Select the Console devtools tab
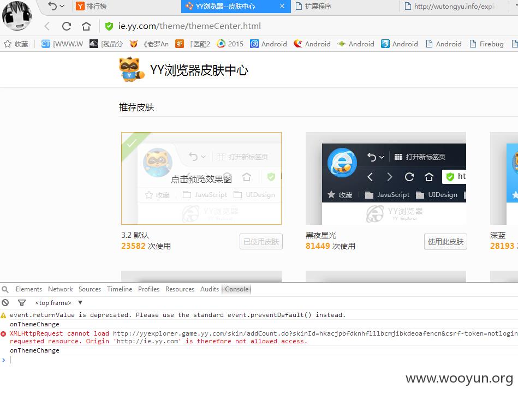Viewport: 518px width, 394px height. (236, 289)
